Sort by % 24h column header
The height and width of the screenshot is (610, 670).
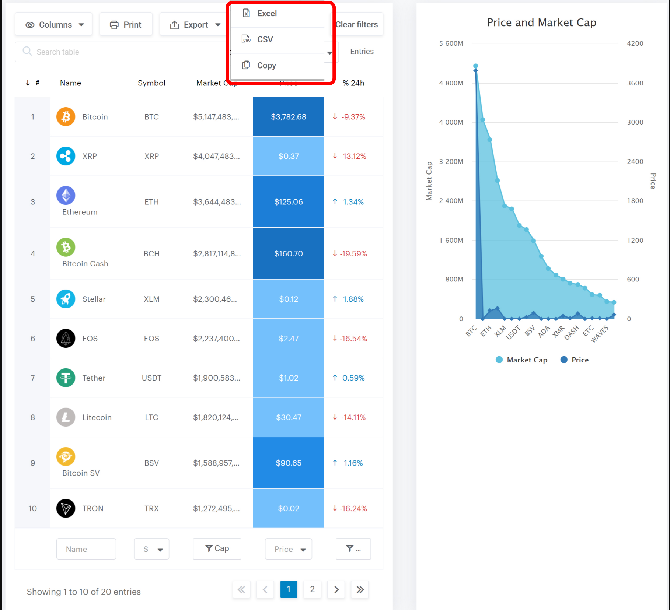353,83
